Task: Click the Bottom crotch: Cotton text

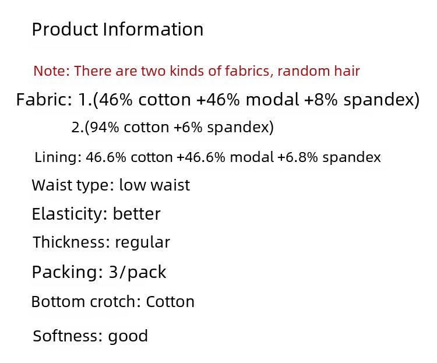Action: pyautogui.click(x=113, y=302)
